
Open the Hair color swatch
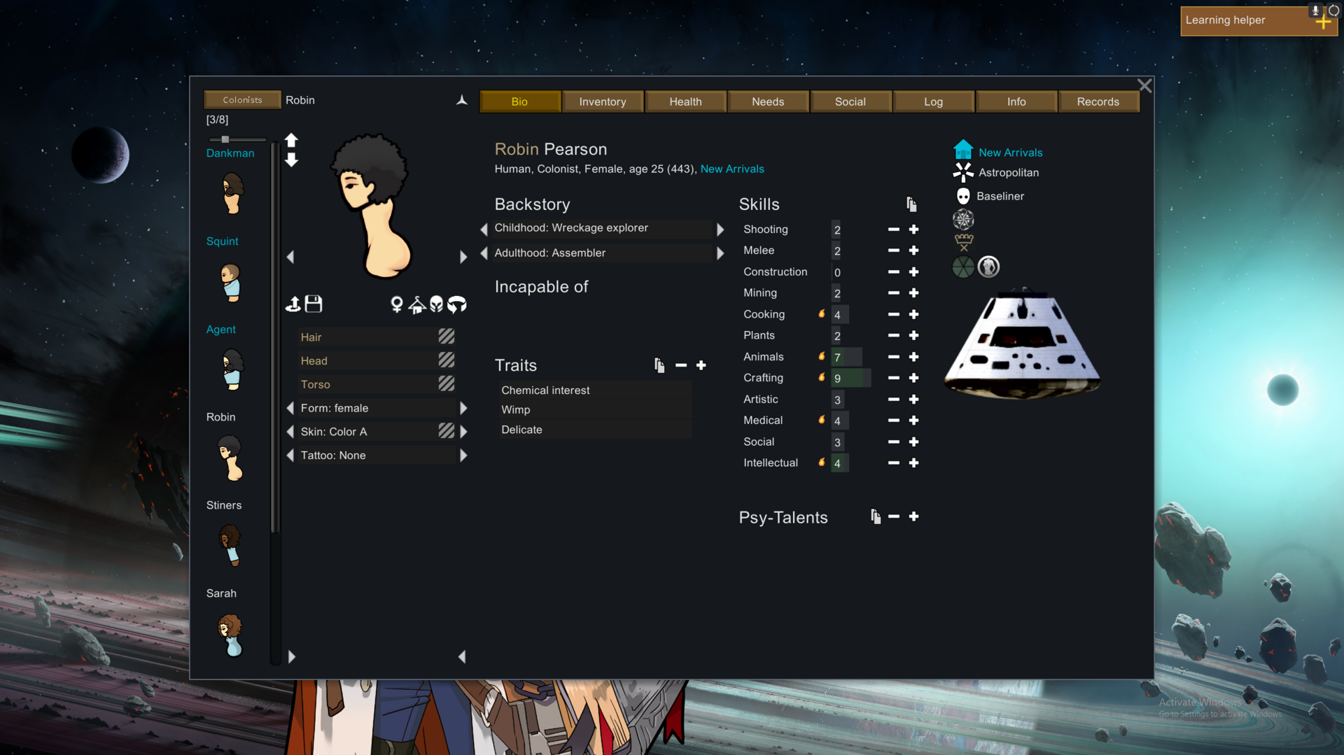click(447, 337)
